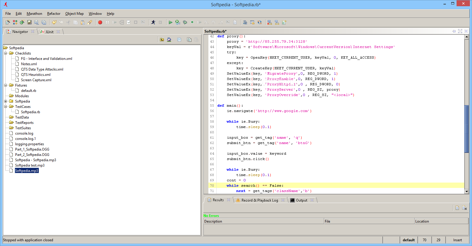Click the editor scrollbar up arrow
The height and width of the screenshot is (246, 472).
pyautogui.click(x=467, y=37)
